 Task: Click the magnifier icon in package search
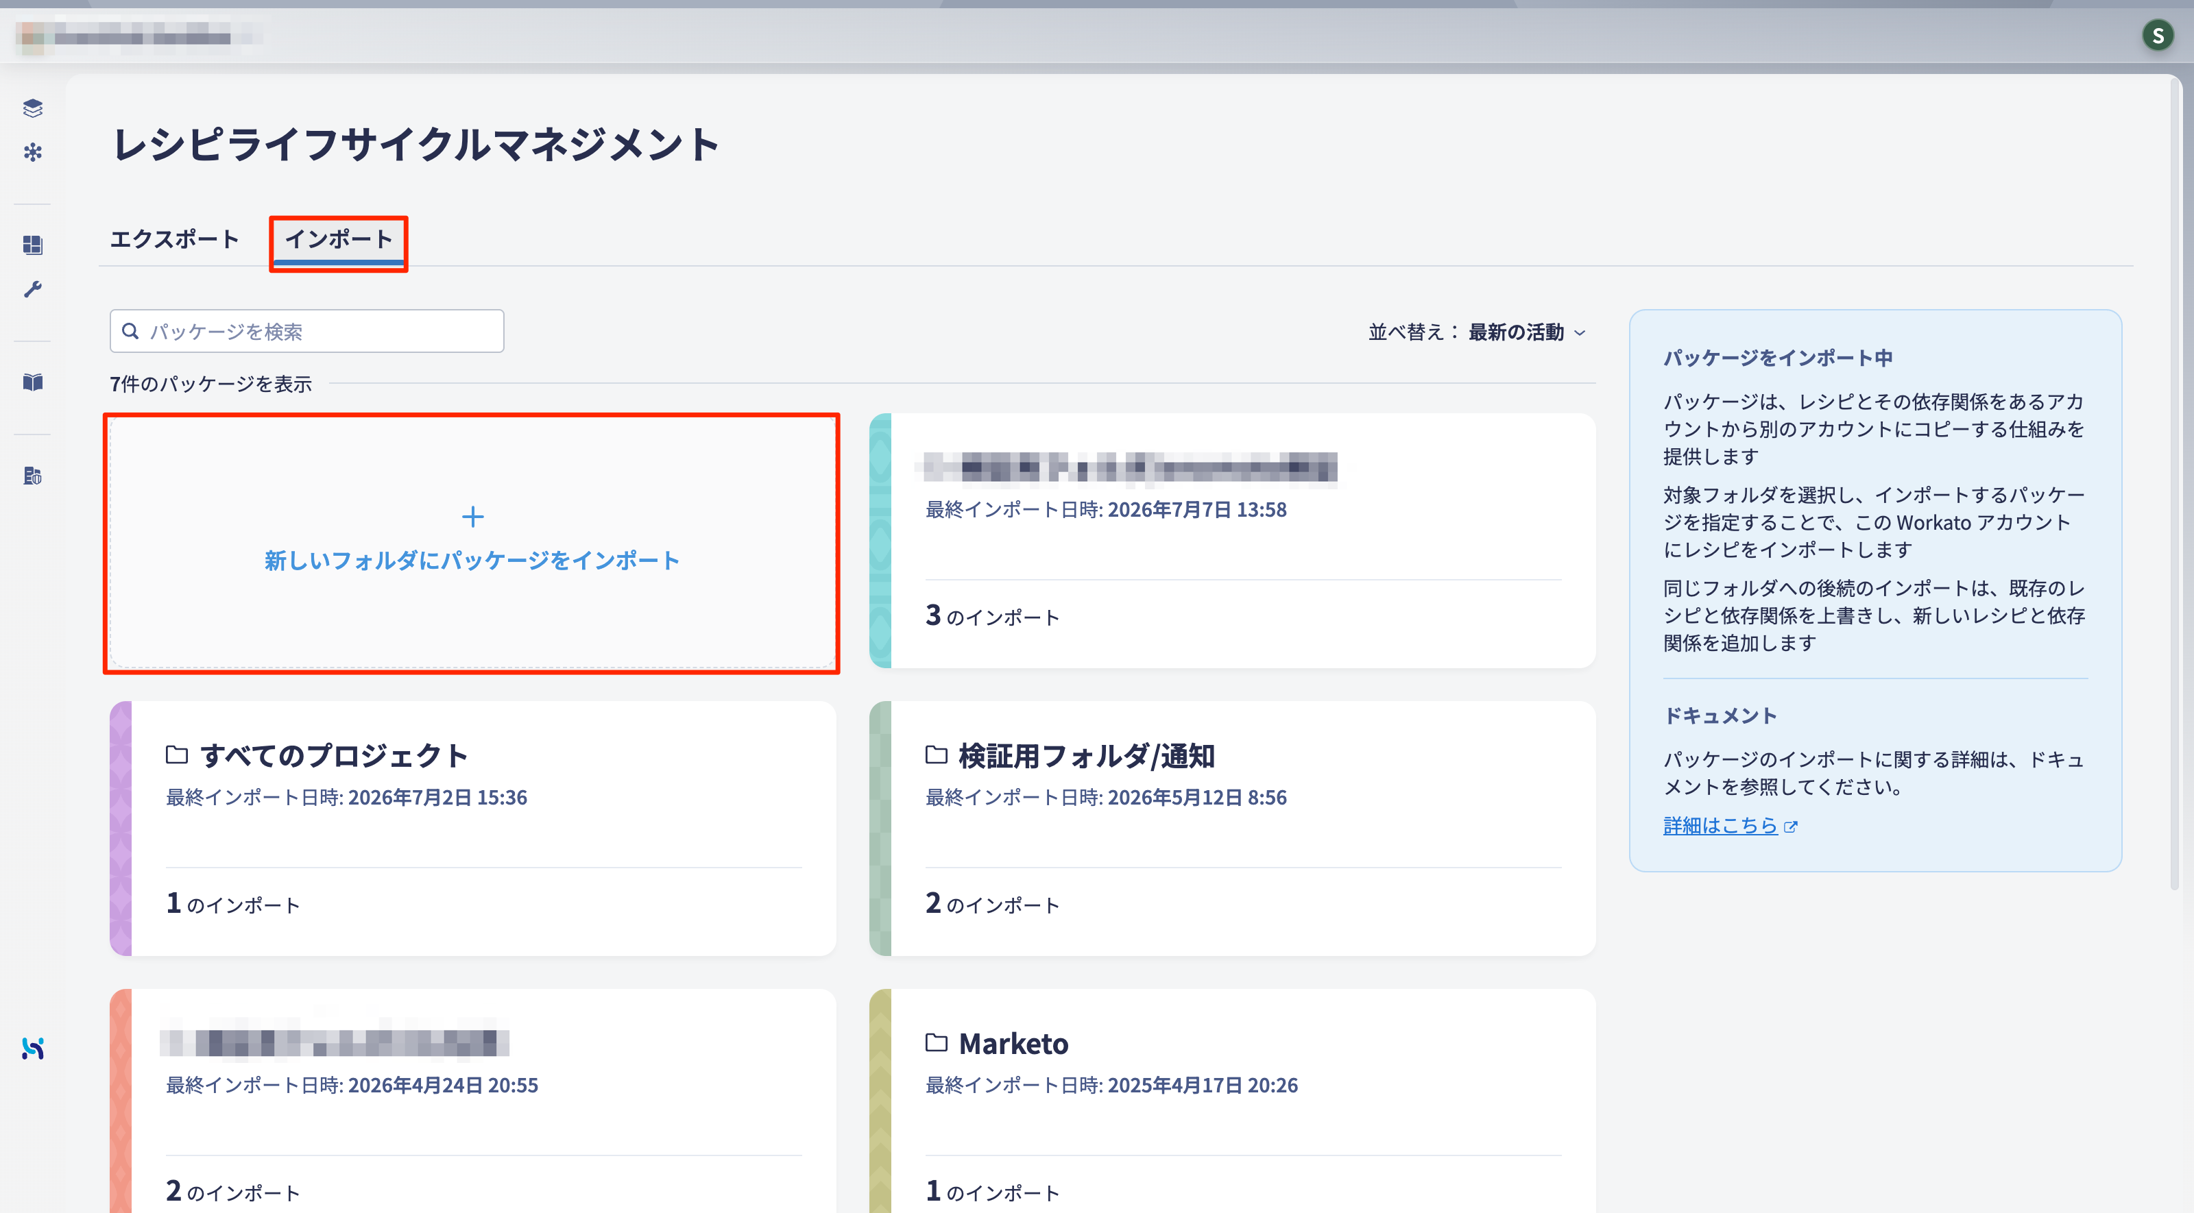(130, 330)
